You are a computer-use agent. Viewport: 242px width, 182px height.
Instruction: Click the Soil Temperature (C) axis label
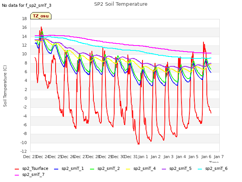(5, 86)
